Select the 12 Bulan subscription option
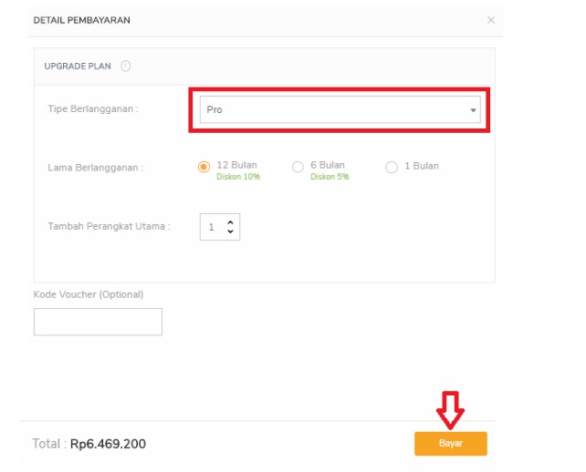 (x=204, y=167)
